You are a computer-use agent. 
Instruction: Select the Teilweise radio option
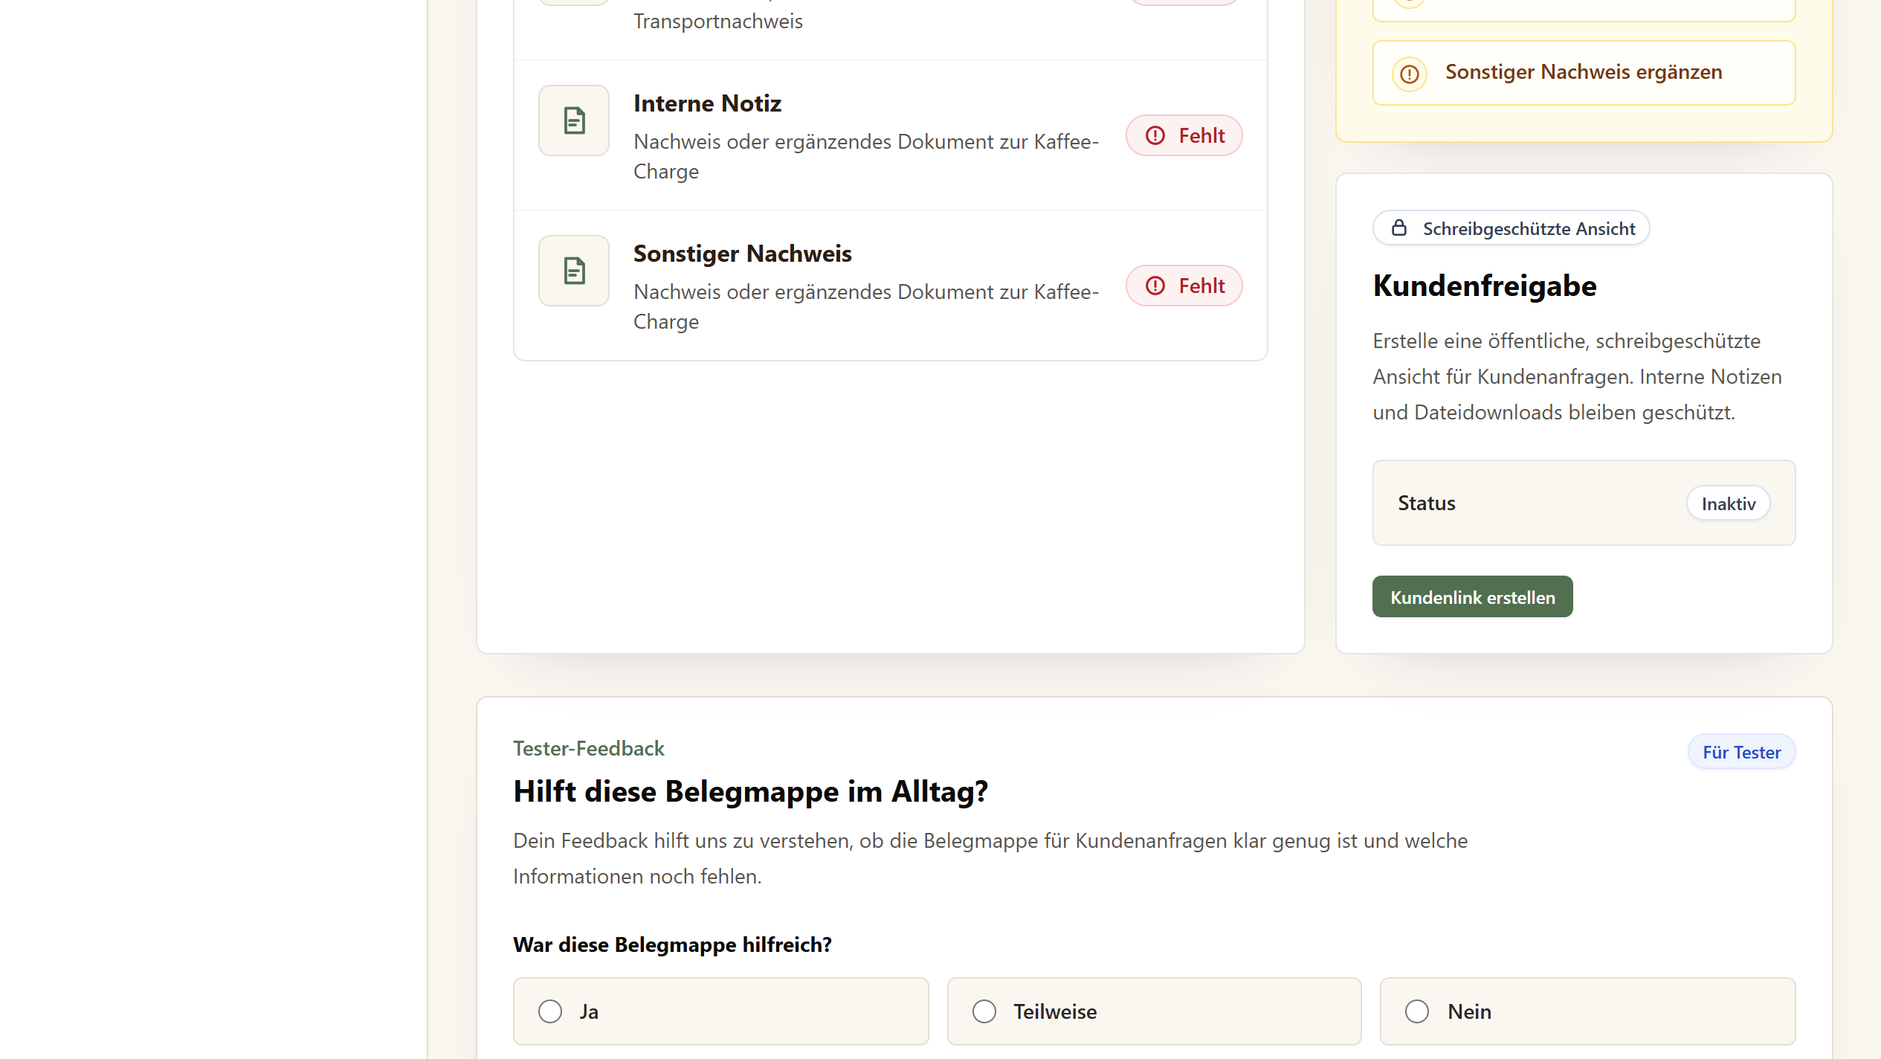click(984, 1011)
